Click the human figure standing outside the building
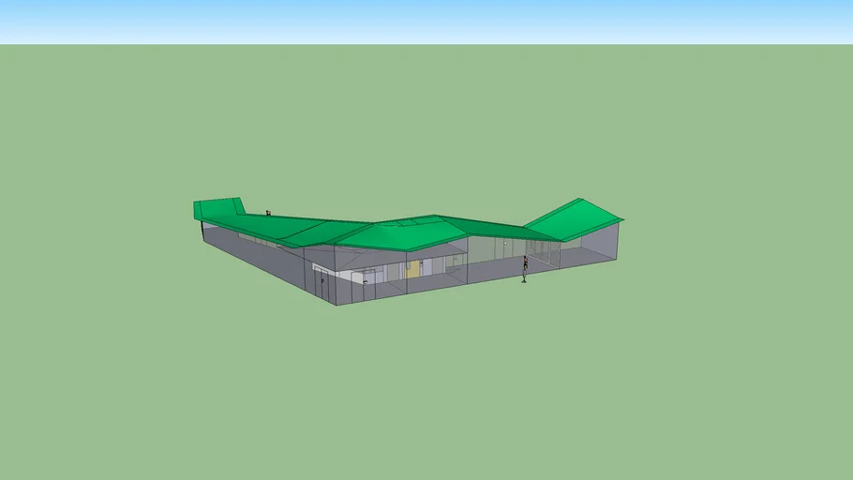The height and width of the screenshot is (480, 853). click(525, 269)
